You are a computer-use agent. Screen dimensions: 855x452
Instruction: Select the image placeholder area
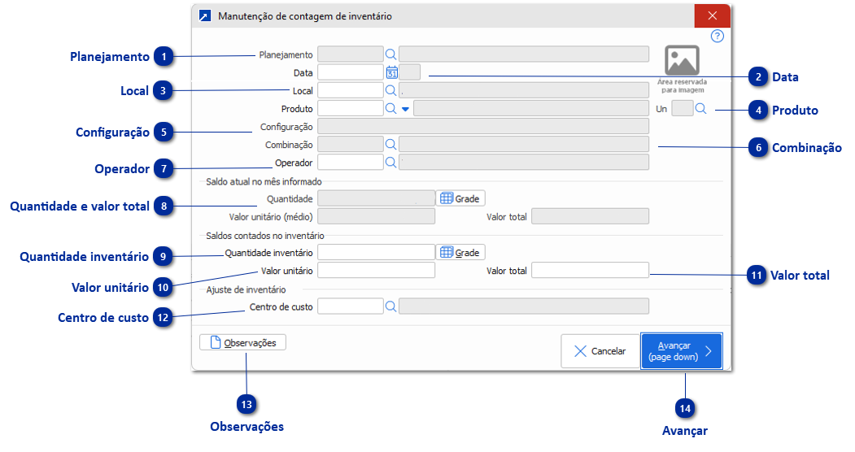click(x=682, y=68)
